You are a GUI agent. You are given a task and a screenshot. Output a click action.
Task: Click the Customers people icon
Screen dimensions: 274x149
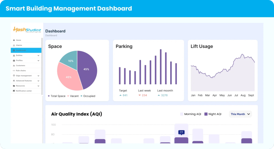click(x=14, y=65)
